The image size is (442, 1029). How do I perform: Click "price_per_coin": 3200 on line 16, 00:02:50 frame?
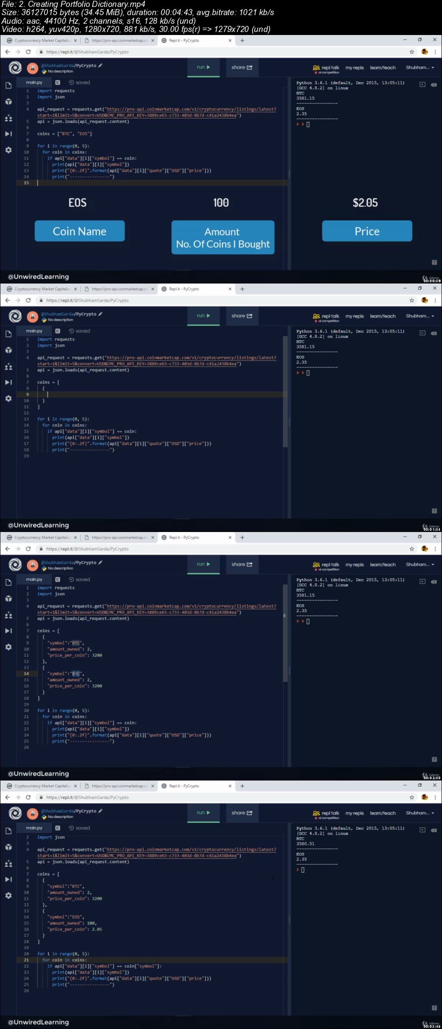(x=75, y=686)
